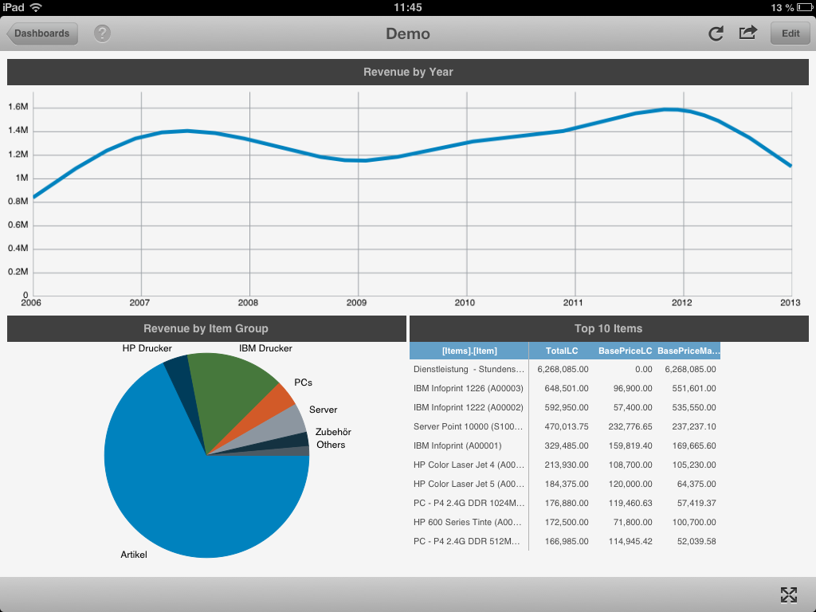Tap the Top 10 Items header
Image resolution: width=816 pixels, height=612 pixels.
609,328
